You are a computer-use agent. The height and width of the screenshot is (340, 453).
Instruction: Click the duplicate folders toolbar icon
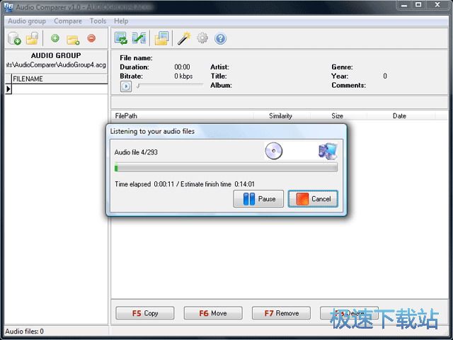[x=162, y=38]
